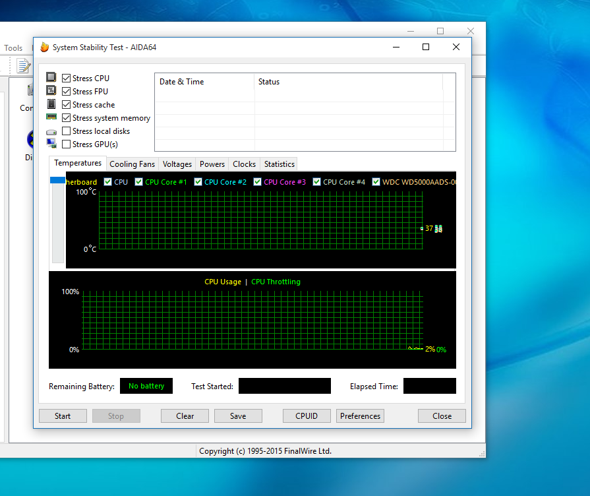Click the Close button at bottom right

click(x=442, y=416)
